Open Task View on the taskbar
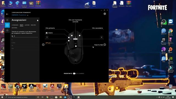 (x=43, y=97)
